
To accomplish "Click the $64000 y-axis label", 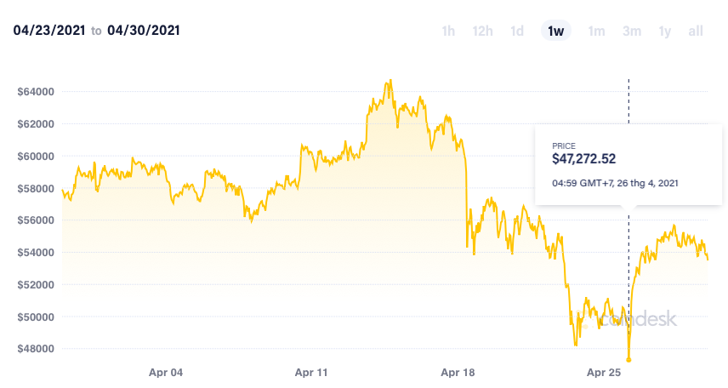I will pyautogui.click(x=36, y=92).
